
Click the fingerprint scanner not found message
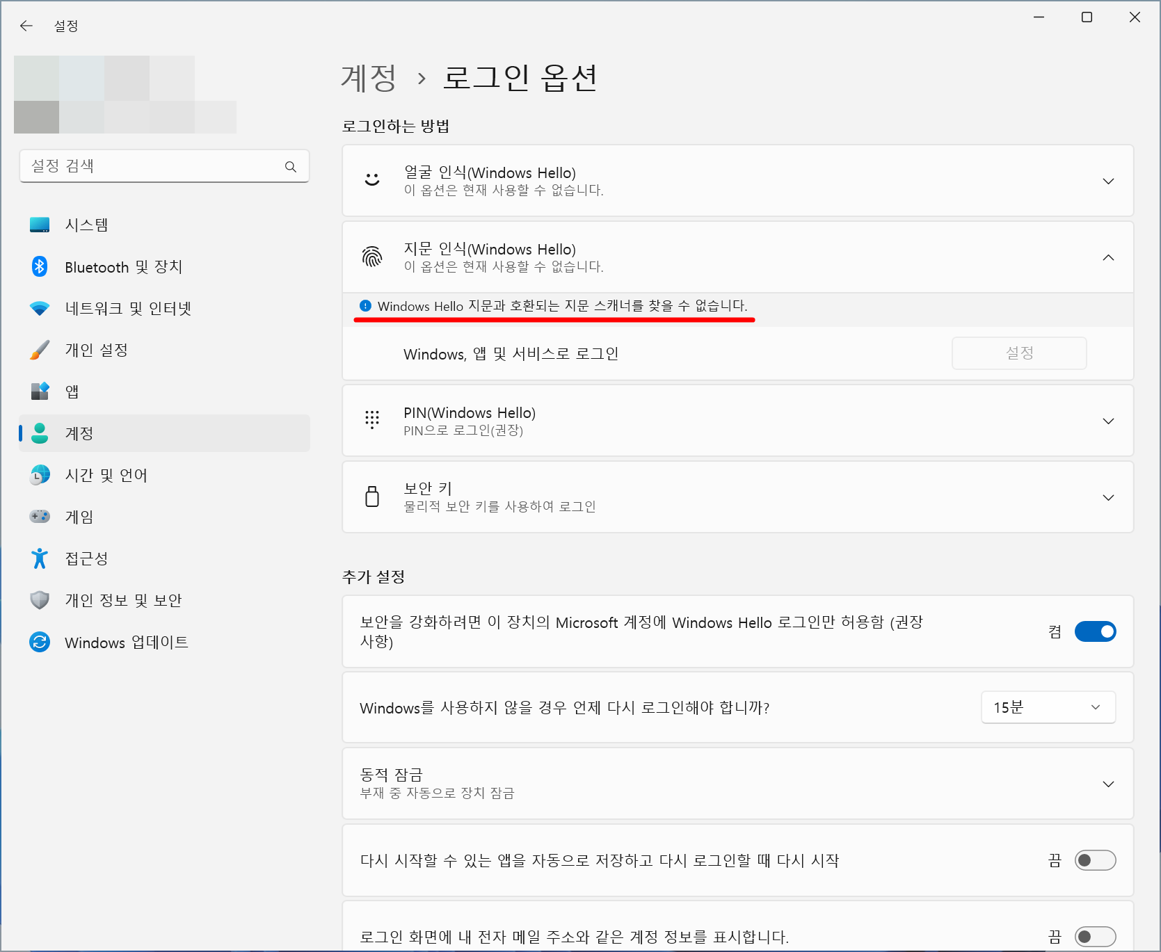click(563, 306)
